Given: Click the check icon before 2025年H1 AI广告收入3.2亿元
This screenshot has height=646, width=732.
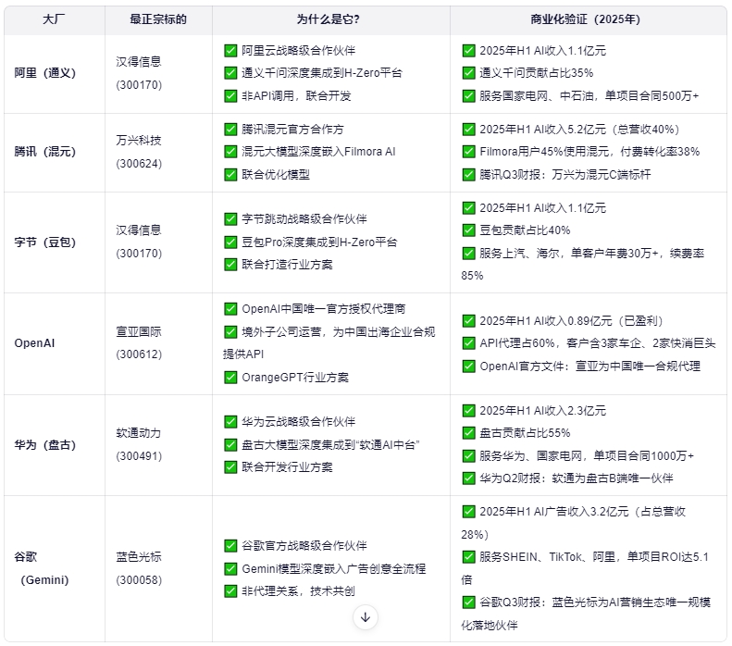Looking at the screenshot, I should pyautogui.click(x=468, y=512).
